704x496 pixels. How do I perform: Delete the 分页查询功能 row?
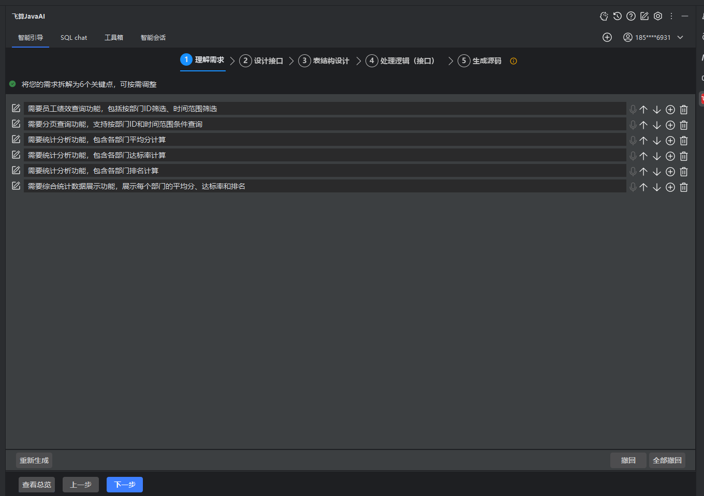click(x=684, y=125)
